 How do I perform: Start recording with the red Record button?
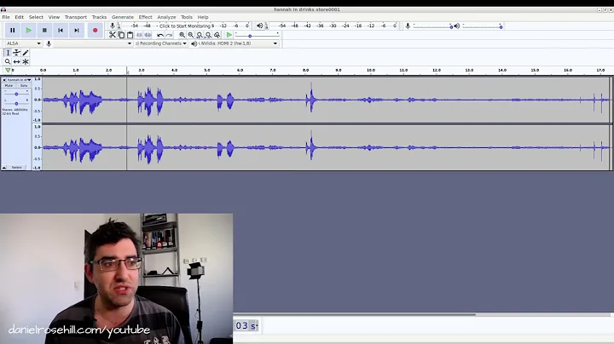(x=96, y=31)
